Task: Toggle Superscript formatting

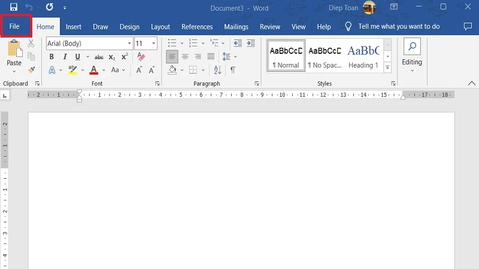Action: pyautogui.click(x=125, y=57)
